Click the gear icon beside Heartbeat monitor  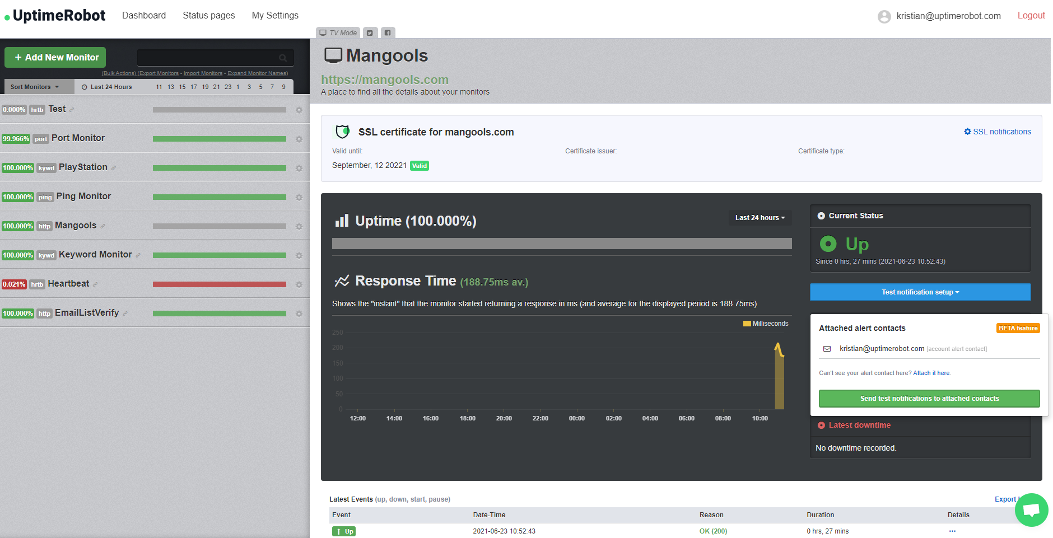pyautogui.click(x=299, y=284)
